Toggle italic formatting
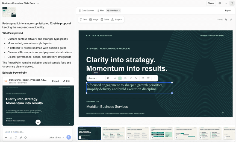This screenshot has width=236, height=142. 131,78
